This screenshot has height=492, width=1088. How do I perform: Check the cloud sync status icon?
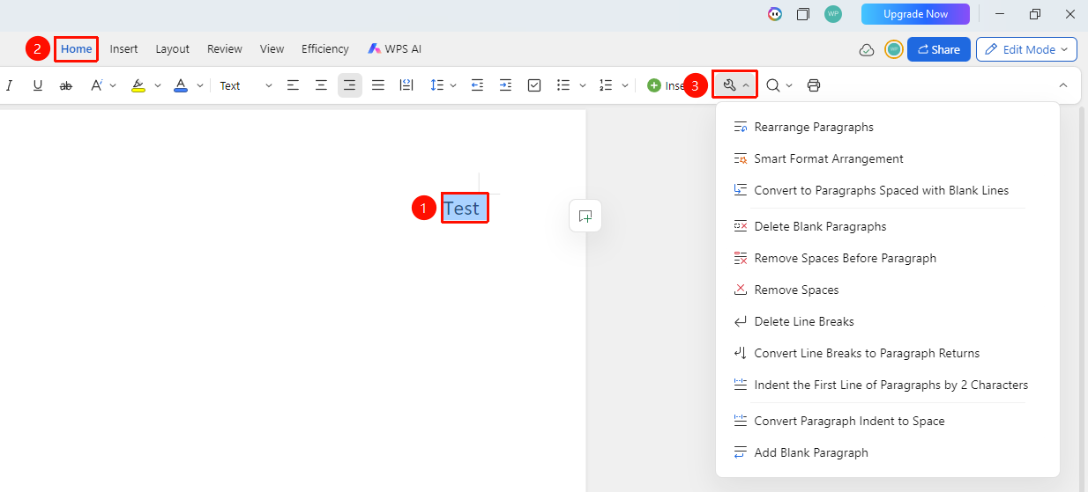tap(867, 50)
